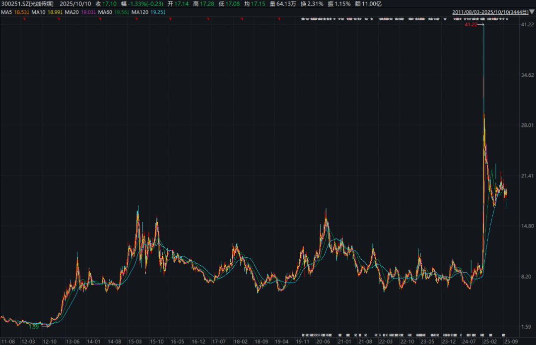Click the 14-08 time axis label
The height and width of the screenshot is (345, 536).
pyautogui.click(x=114, y=342)
